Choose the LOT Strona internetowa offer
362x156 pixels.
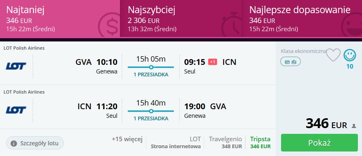(x=176, y=142)
